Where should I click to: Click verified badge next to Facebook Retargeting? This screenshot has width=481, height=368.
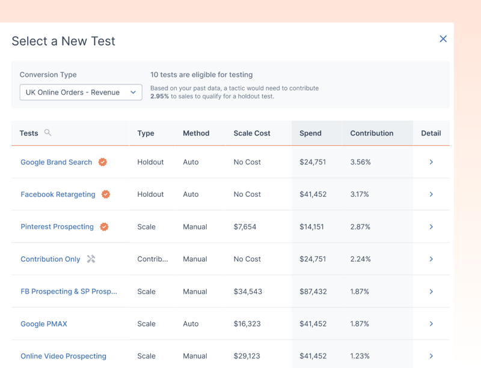(106, 195)
